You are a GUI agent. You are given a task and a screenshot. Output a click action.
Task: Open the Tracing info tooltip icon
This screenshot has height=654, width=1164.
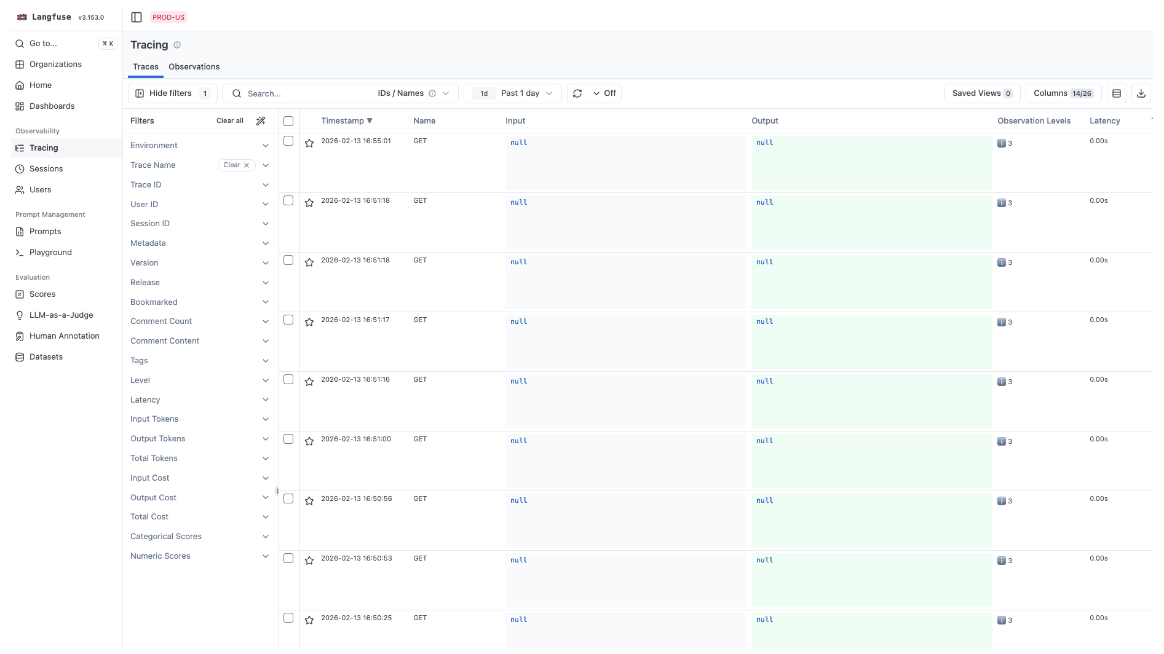click(176, 44)
